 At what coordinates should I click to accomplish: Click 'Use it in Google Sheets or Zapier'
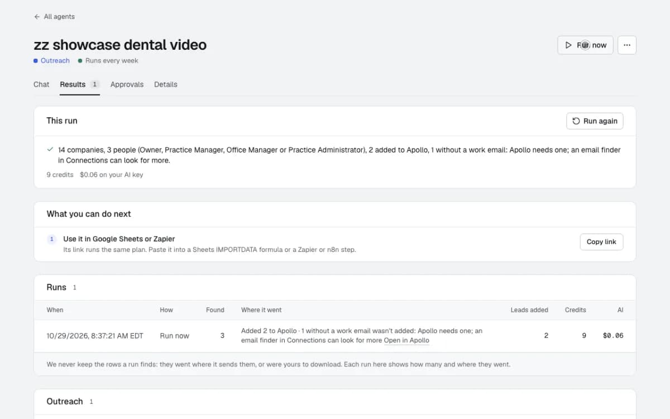(119, 239)
